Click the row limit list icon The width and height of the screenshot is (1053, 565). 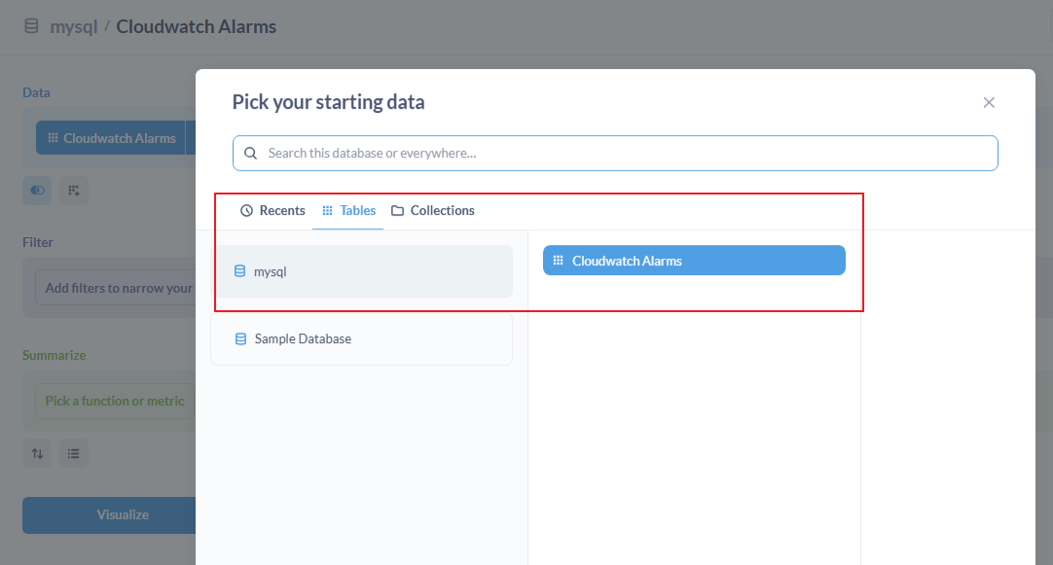tap(74, 453)
